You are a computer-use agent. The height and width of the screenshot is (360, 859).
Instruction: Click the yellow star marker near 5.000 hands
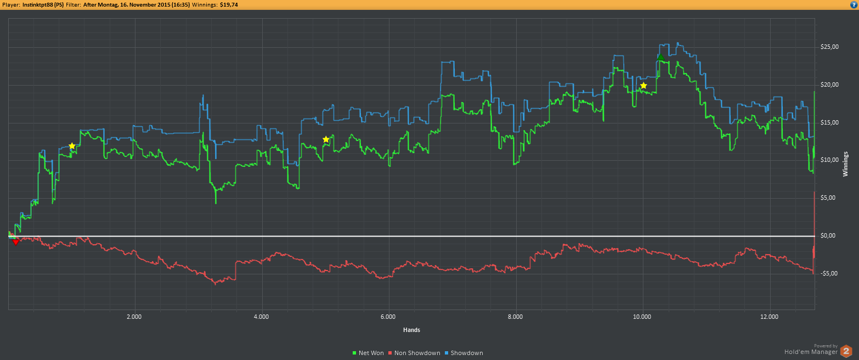(326, 139)
